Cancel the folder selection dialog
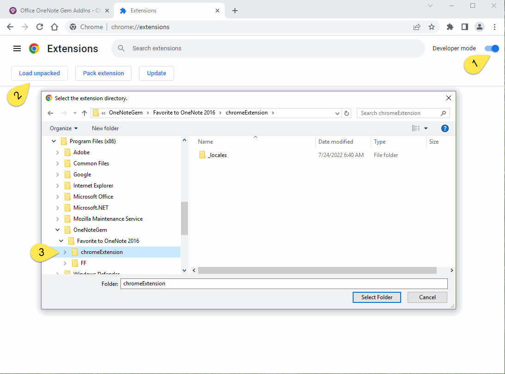The height and width of the screenshot is (374, 505). tap(427, 297)
